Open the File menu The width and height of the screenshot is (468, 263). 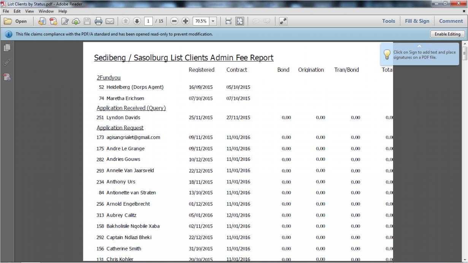pos(6,11)
